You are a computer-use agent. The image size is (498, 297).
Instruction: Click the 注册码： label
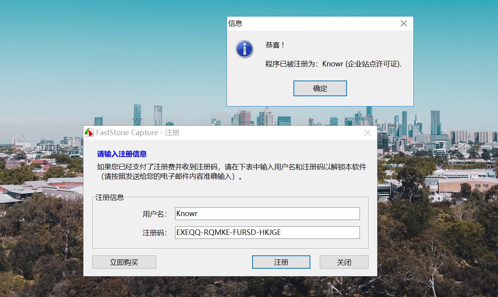[x=155, y=233]
